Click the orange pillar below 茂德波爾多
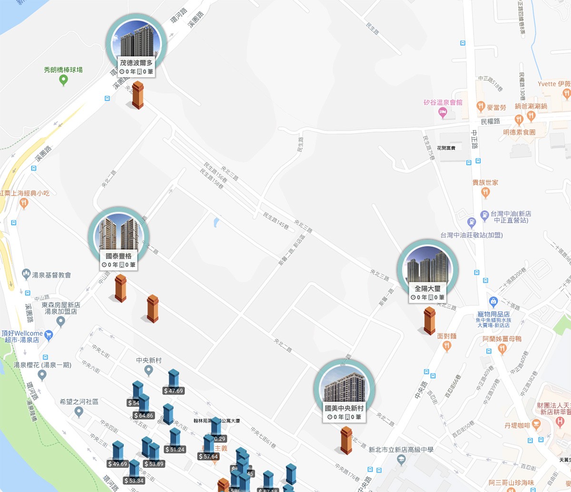This screenshot has height=492, width=571. pyautogui.click(x=138, y=95)
